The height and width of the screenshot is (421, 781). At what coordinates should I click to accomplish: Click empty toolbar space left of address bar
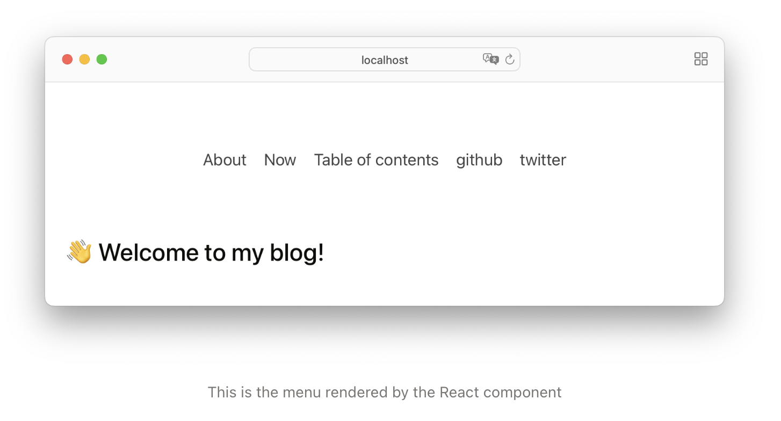(177, 60)
